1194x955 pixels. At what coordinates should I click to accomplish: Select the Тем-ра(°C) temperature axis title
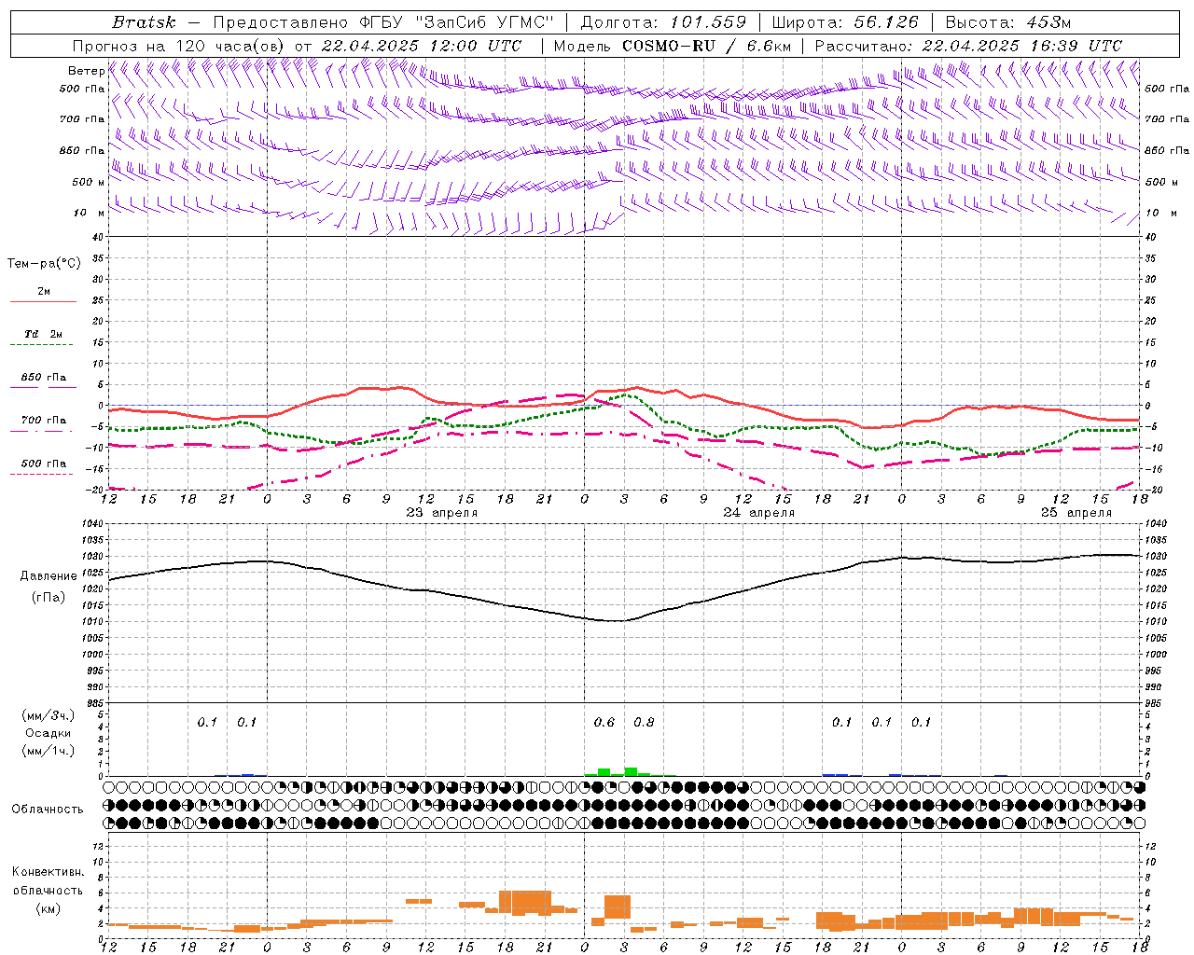click(44, 264)
